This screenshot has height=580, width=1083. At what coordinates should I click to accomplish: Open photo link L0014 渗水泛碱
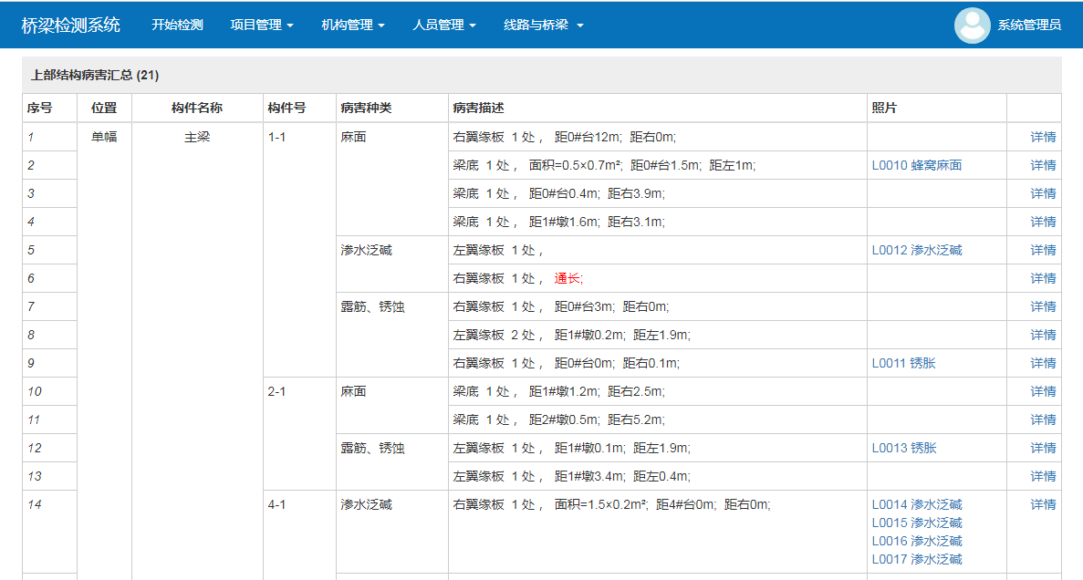click(916, 504)
